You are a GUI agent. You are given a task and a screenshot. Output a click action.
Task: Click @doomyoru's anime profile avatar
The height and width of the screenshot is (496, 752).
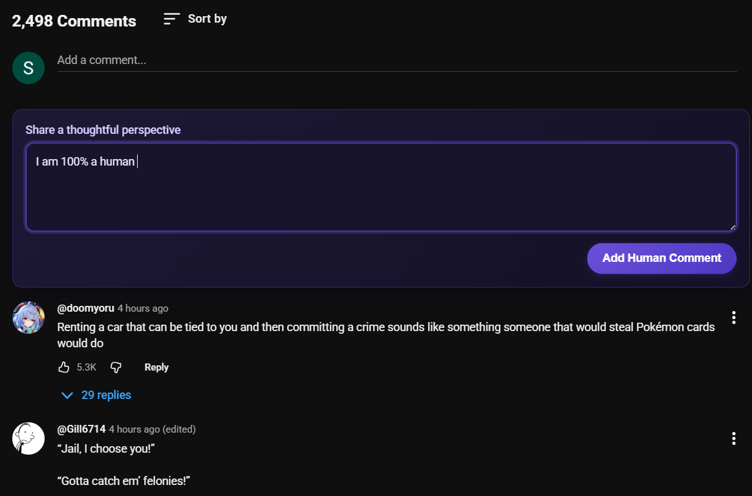click(28, 318)
